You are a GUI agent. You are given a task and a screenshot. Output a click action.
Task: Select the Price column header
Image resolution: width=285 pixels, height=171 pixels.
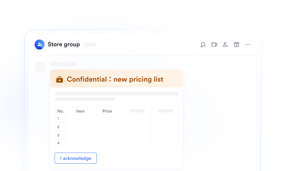[x=107, y=111]
